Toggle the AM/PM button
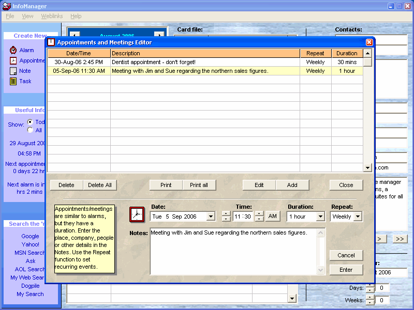The width and height of the screenshot is (414, 310). click(273, 216)
